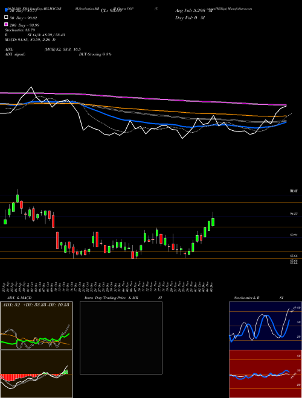The width and height of the screenshot is (302, 398).
Task: Click the 'ADX & MACD' panel title
Action: coord(19,298)
